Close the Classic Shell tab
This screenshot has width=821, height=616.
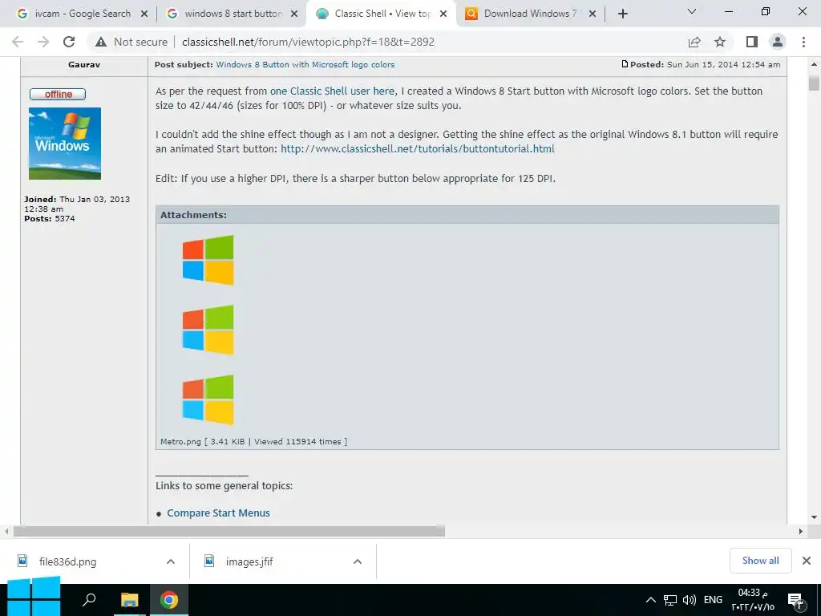[x=443, y=14]
